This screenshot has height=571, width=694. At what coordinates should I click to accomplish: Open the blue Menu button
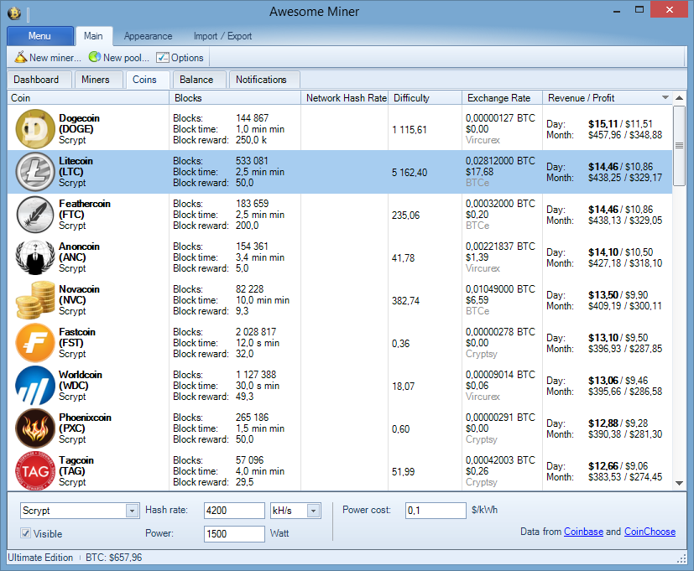pyautogui.click(x=39, y=36)
